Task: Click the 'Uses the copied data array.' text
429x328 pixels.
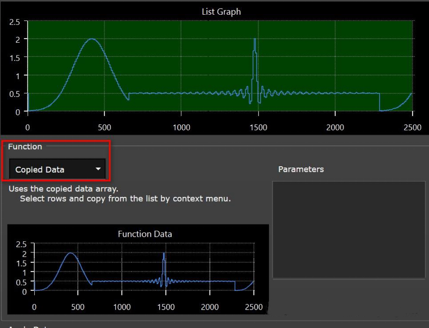Action: coord(63,189)
